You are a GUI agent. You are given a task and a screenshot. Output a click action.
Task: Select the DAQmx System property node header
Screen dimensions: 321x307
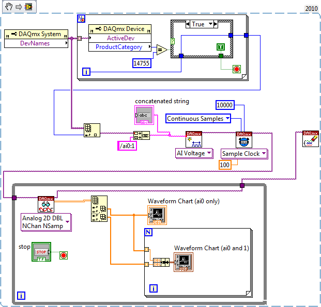point(36,34)
